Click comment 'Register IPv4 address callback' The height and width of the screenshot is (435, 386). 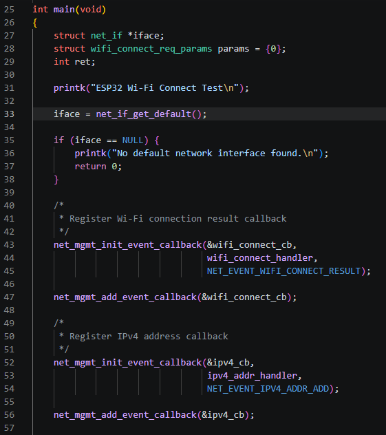pos(149,337)
